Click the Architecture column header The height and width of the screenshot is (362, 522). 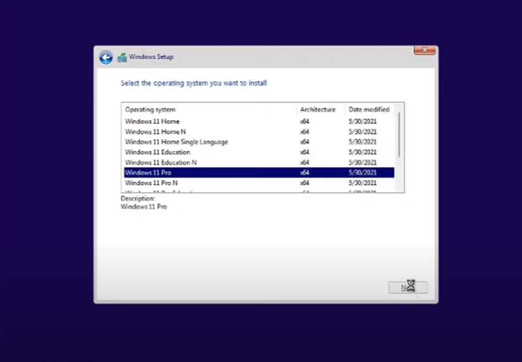click(320, 110)
